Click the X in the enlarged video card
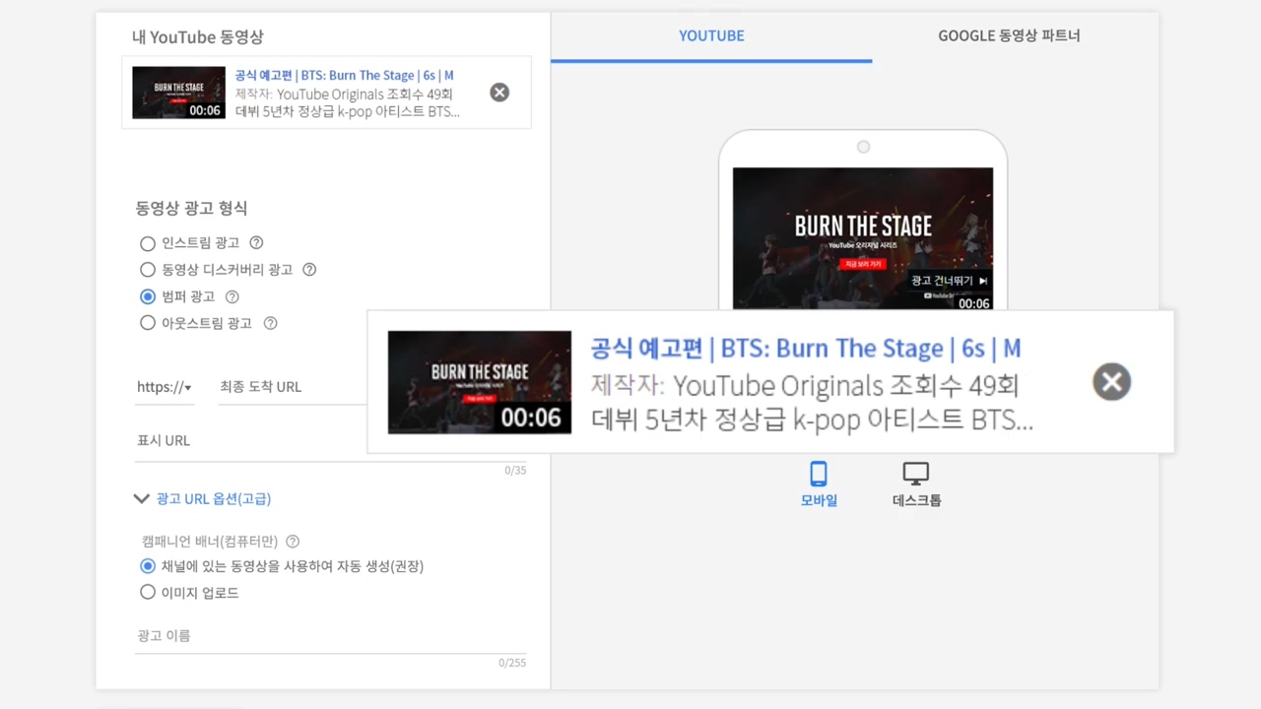 (1111, 382)
